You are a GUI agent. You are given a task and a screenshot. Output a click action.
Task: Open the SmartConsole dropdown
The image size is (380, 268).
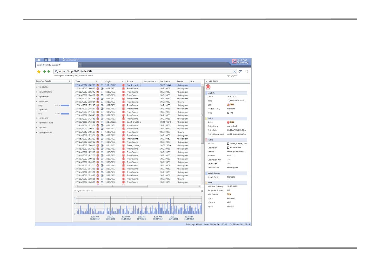pos(71,60)
